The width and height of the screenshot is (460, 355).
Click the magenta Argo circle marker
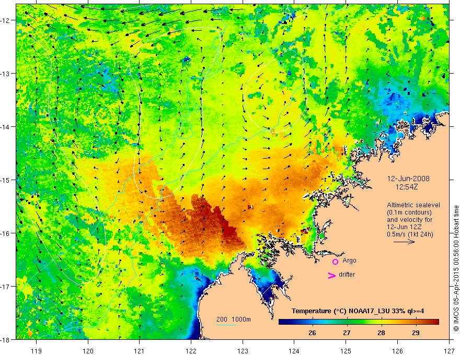tap(335, 262)
